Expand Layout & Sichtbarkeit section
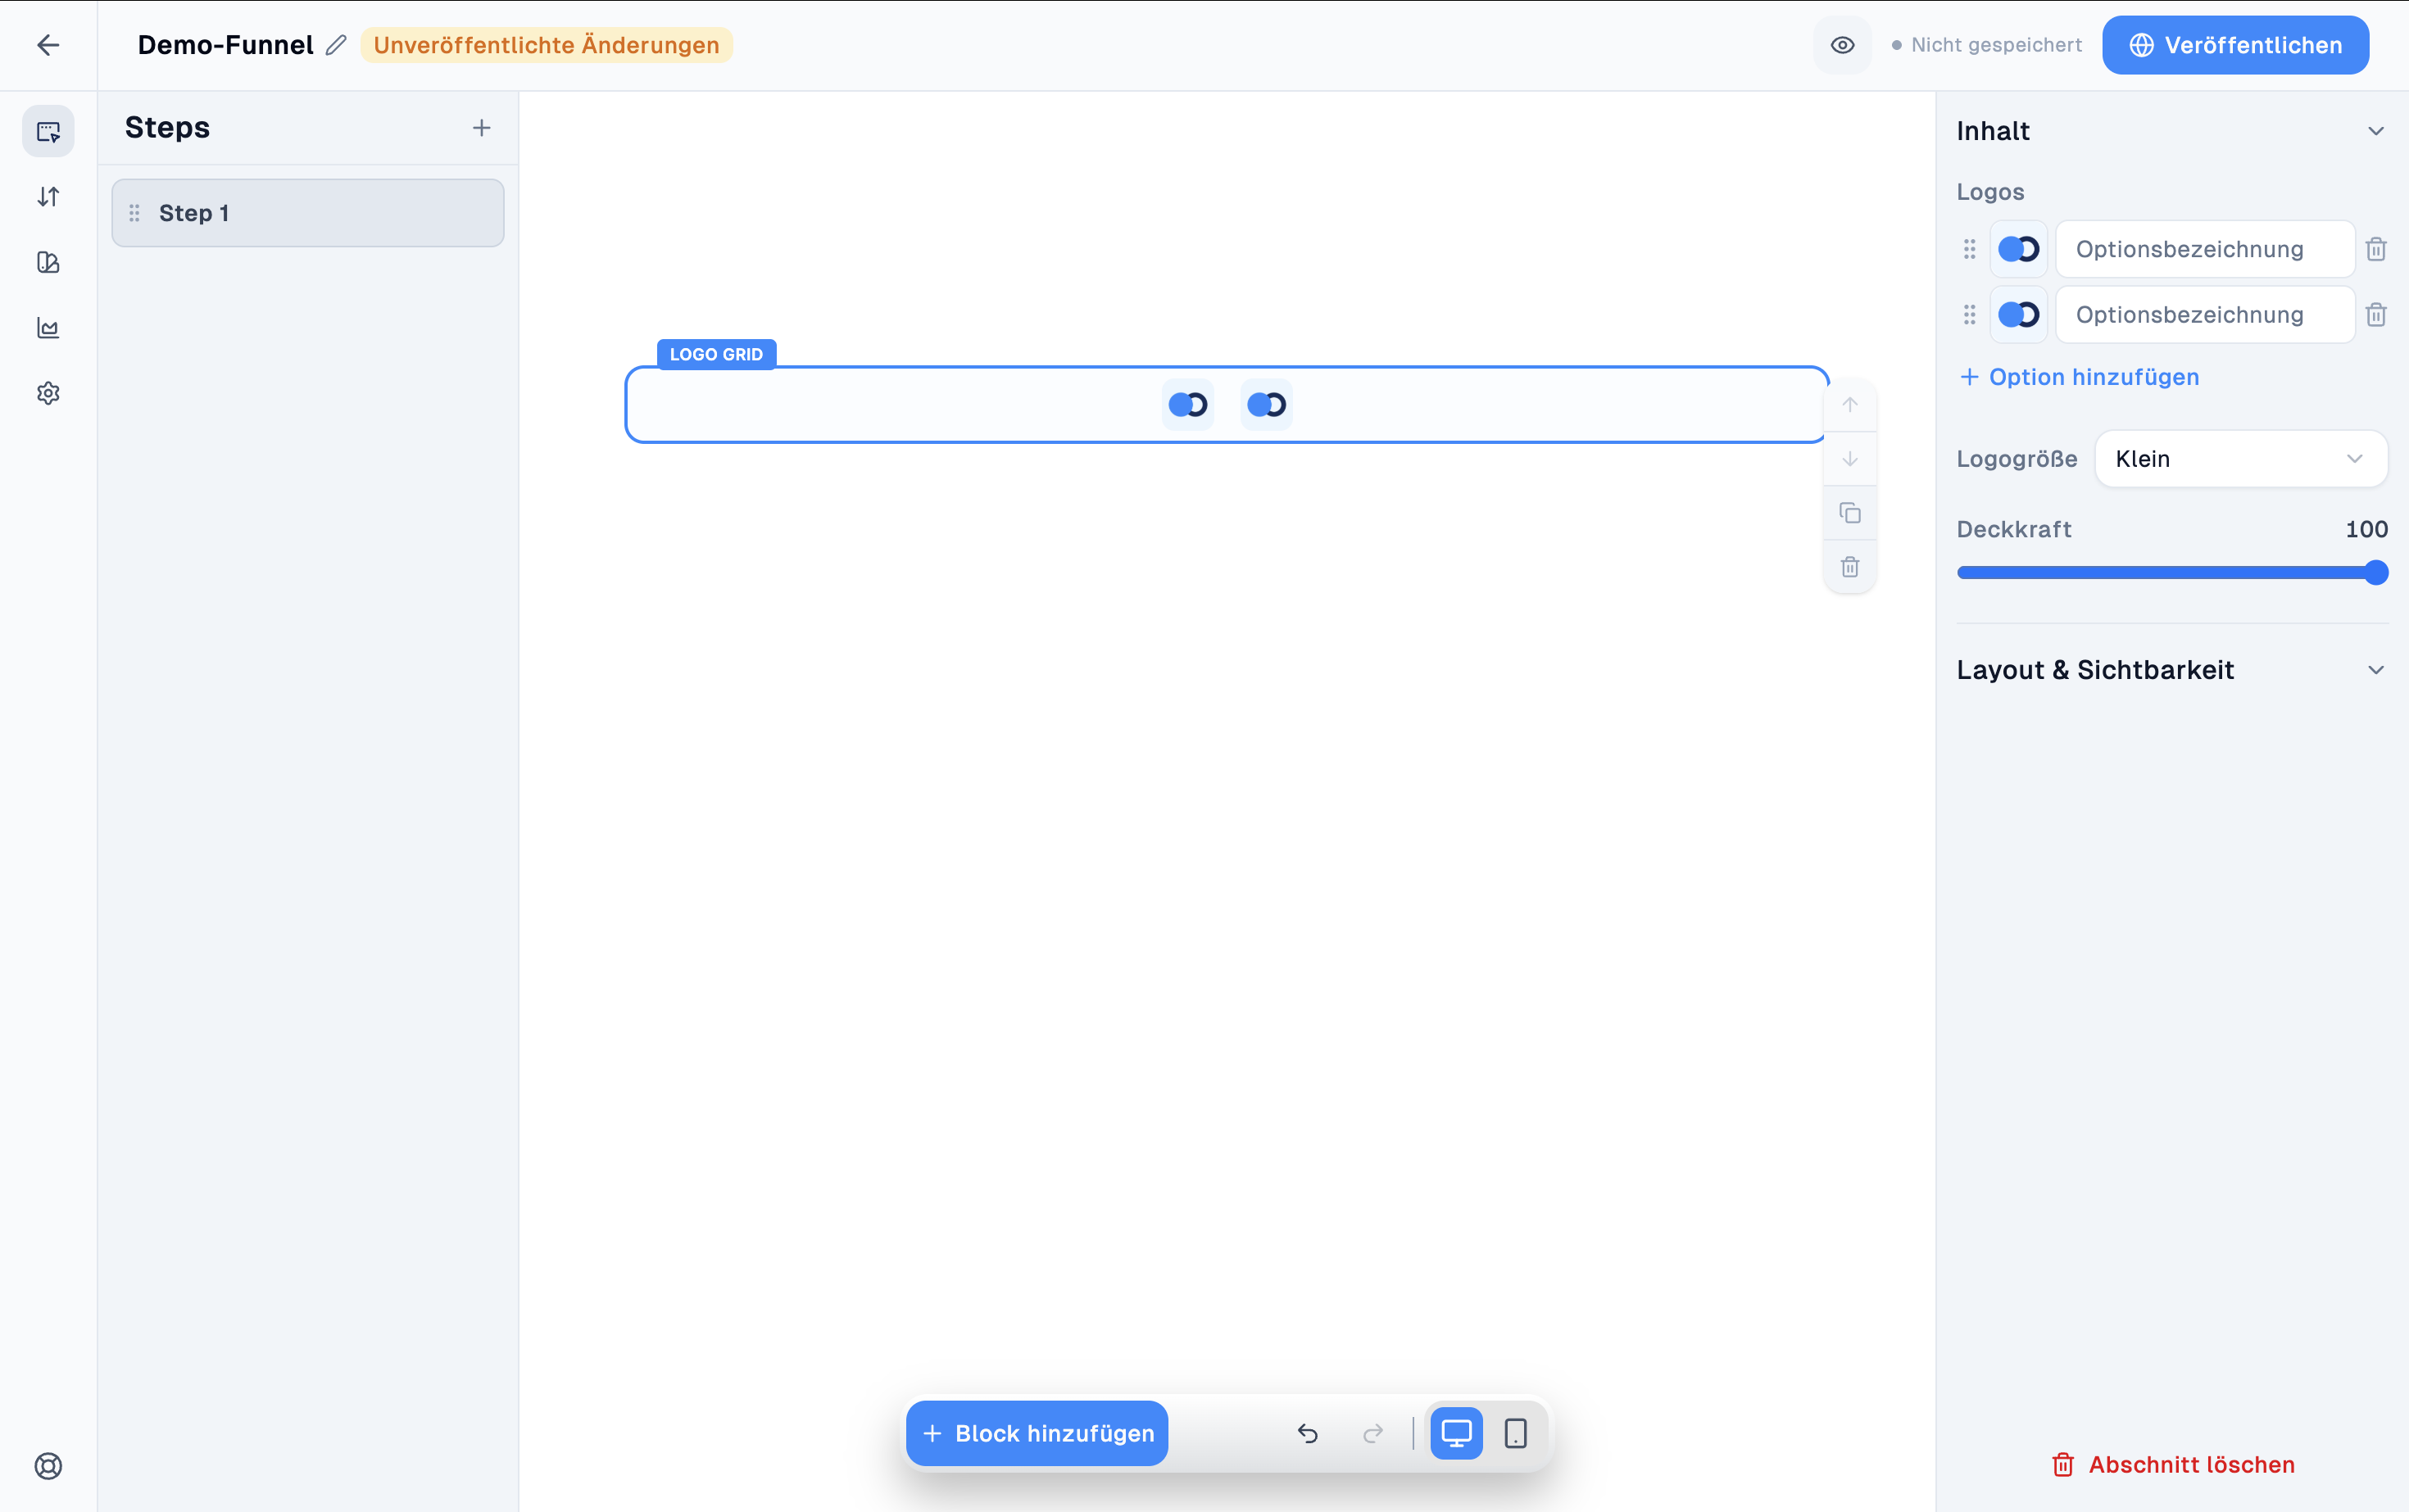2409x1512 pixels. pos(2172,670)
